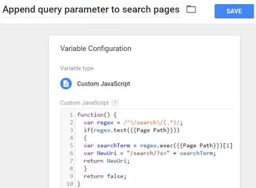Click the Variable type label
The height and width of the screenshot is (188, 256).
(x=77, y=68)
